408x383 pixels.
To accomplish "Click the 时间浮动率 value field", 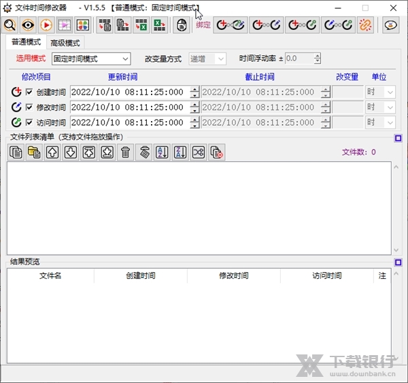I will 299,59.
